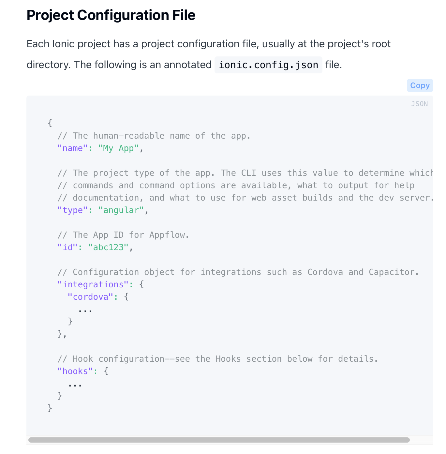Click the Project Configuration File heading

point(111,15)
